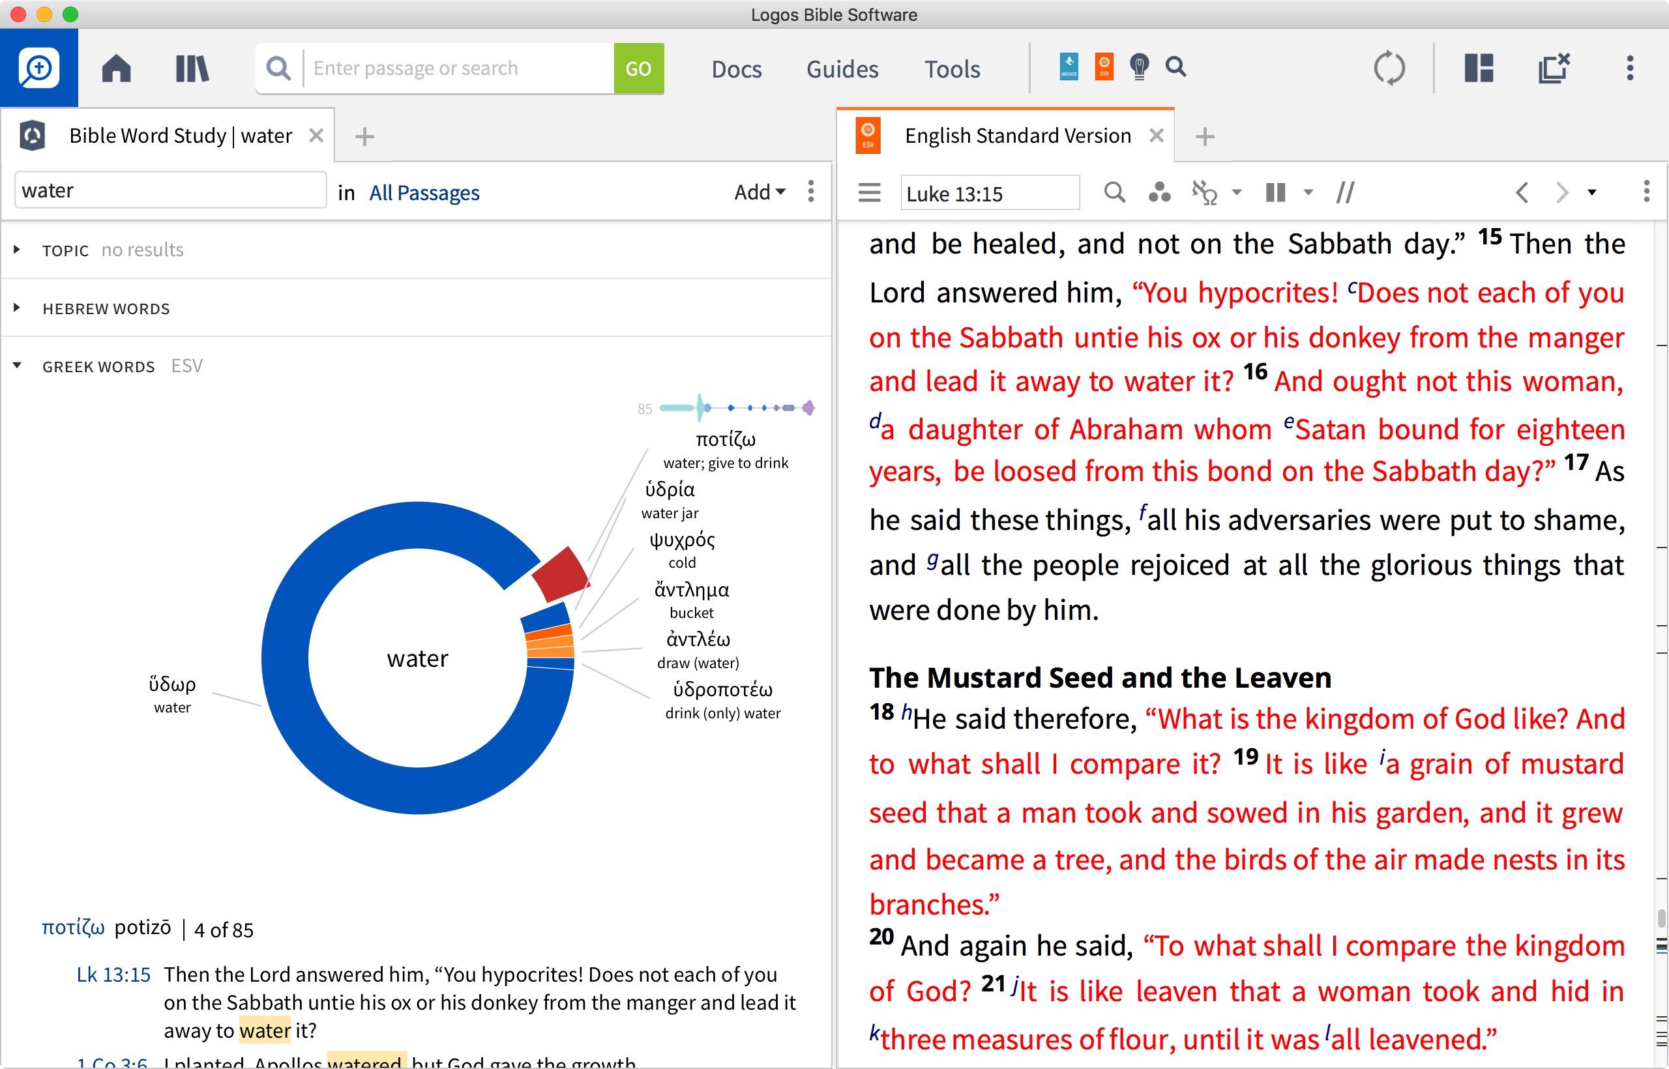Screen dimensions: 1669x1069
Task: Open the columns dropdown arrow
Action: pyautogui.click(x=1308, y=192)
